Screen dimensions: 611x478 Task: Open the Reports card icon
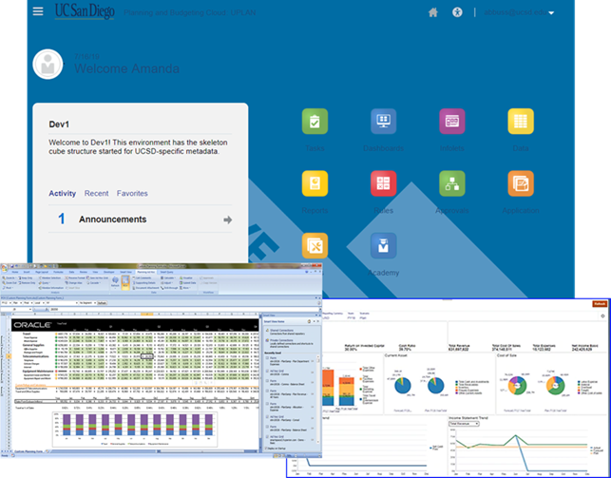point(315,183)
